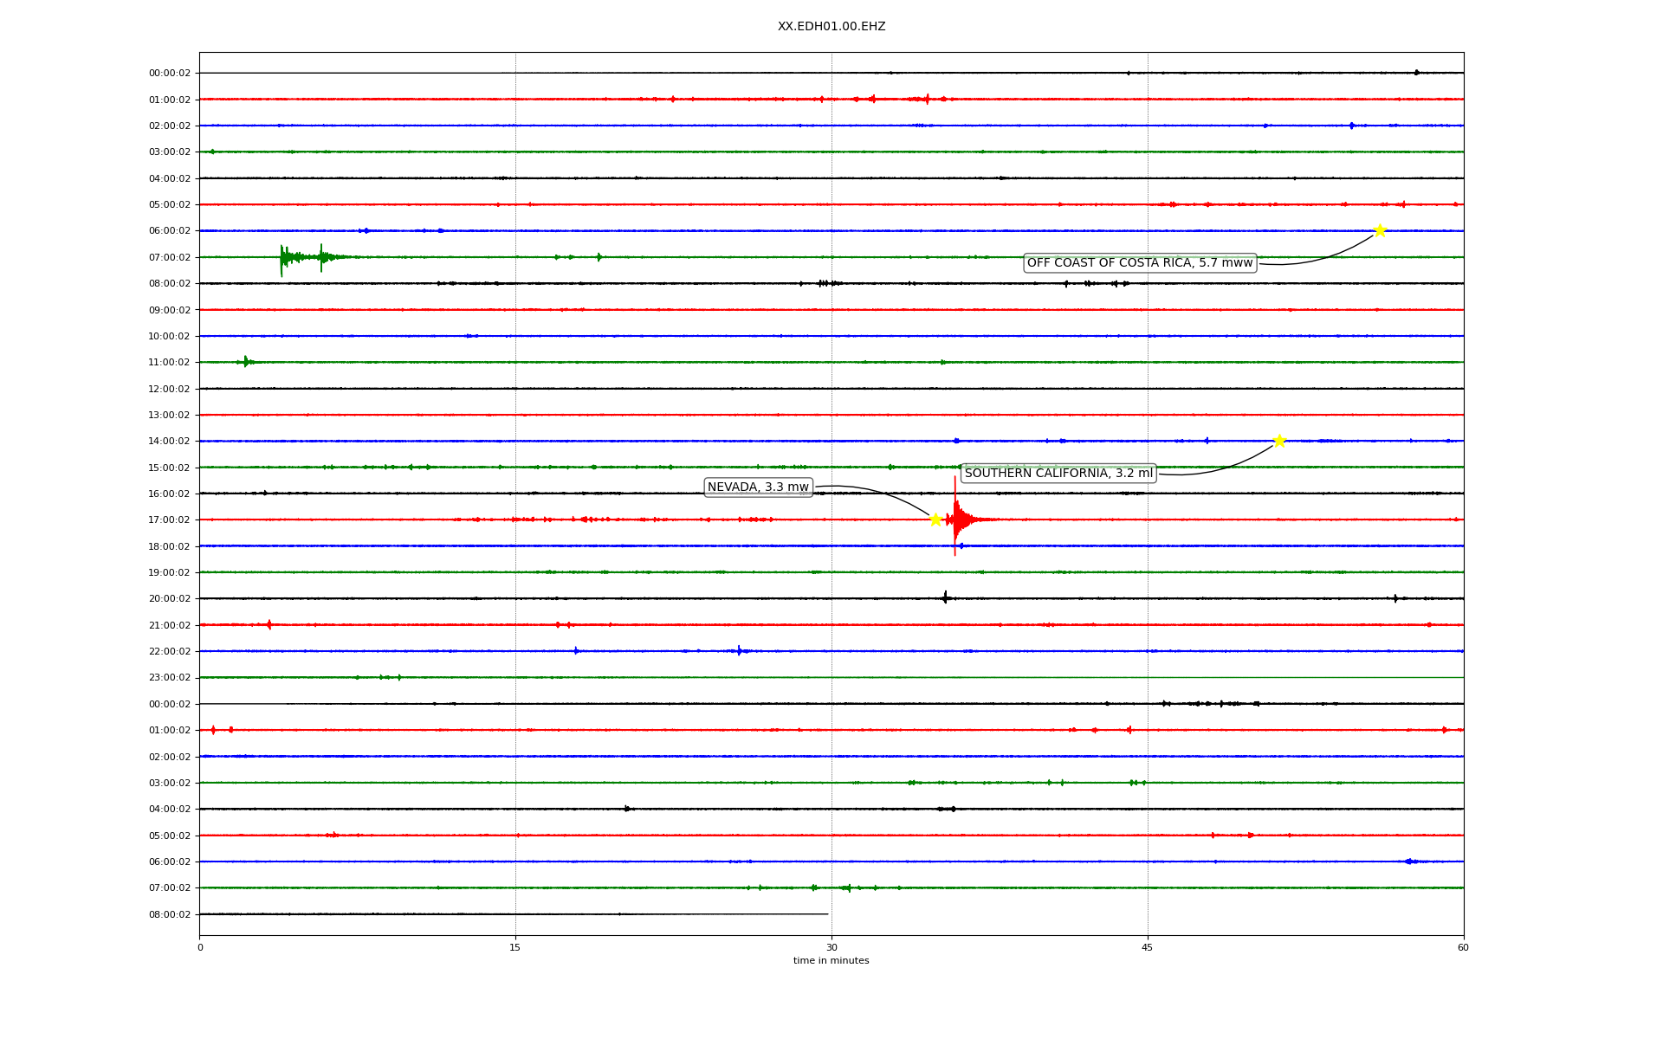Click the end of last black 08:00:02 trace
This screenshot has height=1039, width=1663.
[x=827, y=913]
